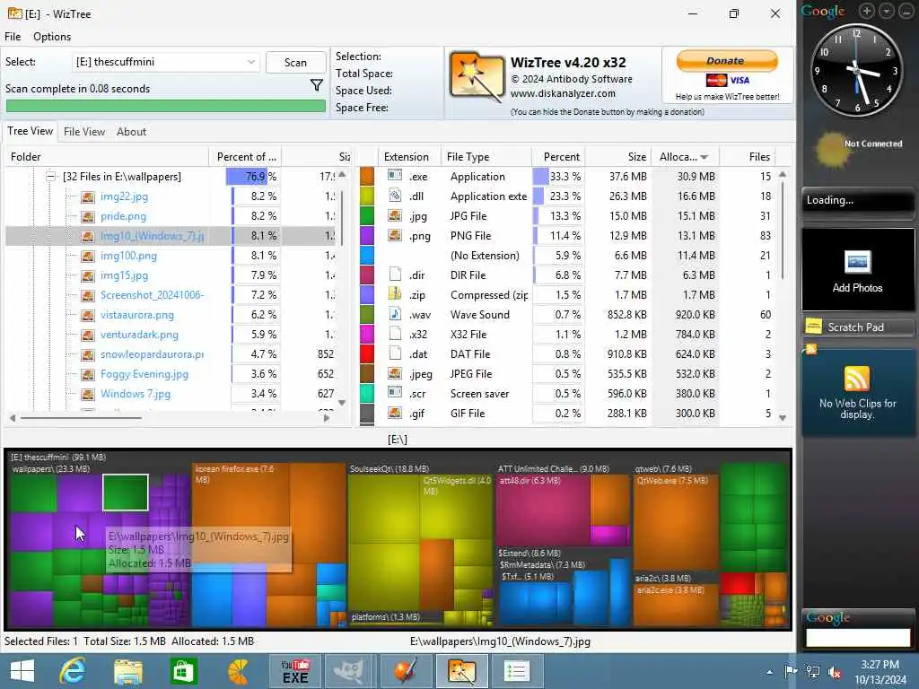The image size is (919, 689).
Task: Click the magenta .x32 color swatch
Action: [x=367, y=334]
